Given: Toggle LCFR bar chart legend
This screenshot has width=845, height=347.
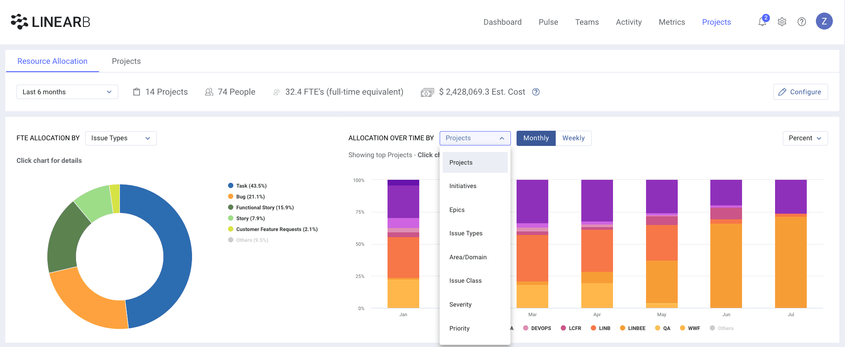Looking at the screenshot, I should click(571, 328).
